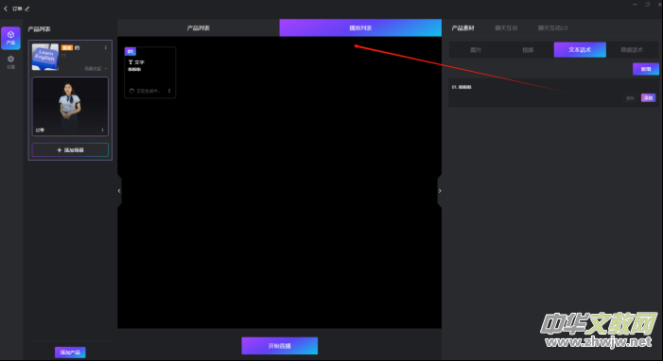The height and width of the screenshot is (361, 663).
Task: Collapse the right panel using the arrow handle
Action: (440, 191)
